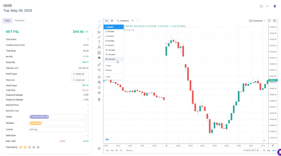Select the Text annotation tool
The width and height of the screenshot is (281, 156).
point(99,42)
